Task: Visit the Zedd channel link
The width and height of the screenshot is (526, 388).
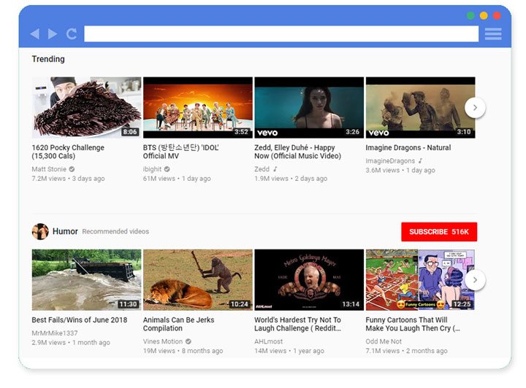Action: 262,169
